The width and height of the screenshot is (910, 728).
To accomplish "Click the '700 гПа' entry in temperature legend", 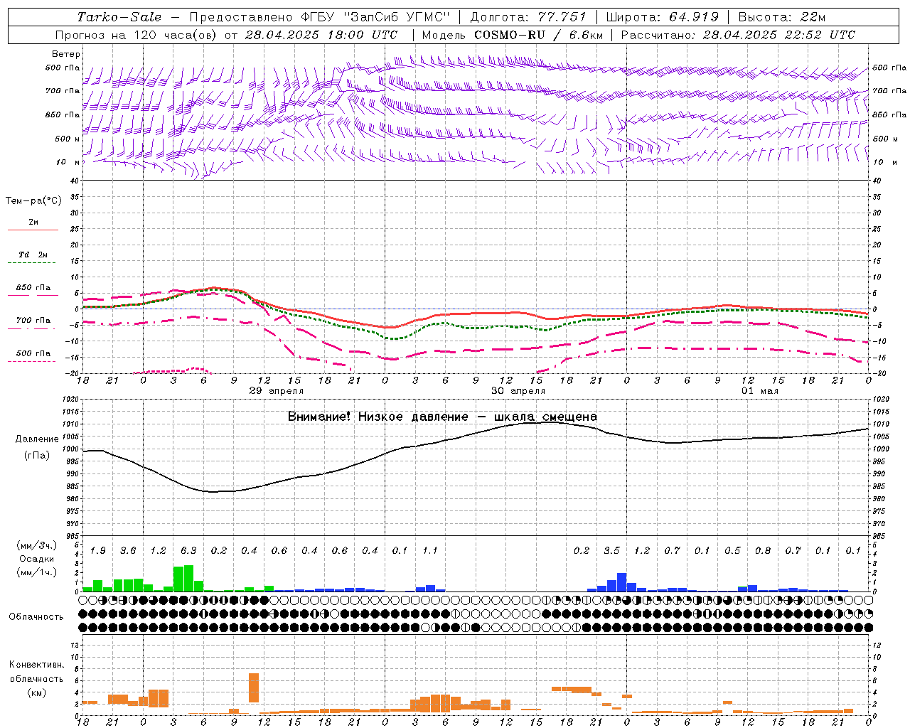I will pos(33,321).
